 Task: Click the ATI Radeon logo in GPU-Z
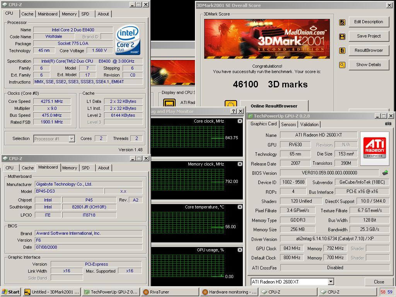[x=374, y=148]
